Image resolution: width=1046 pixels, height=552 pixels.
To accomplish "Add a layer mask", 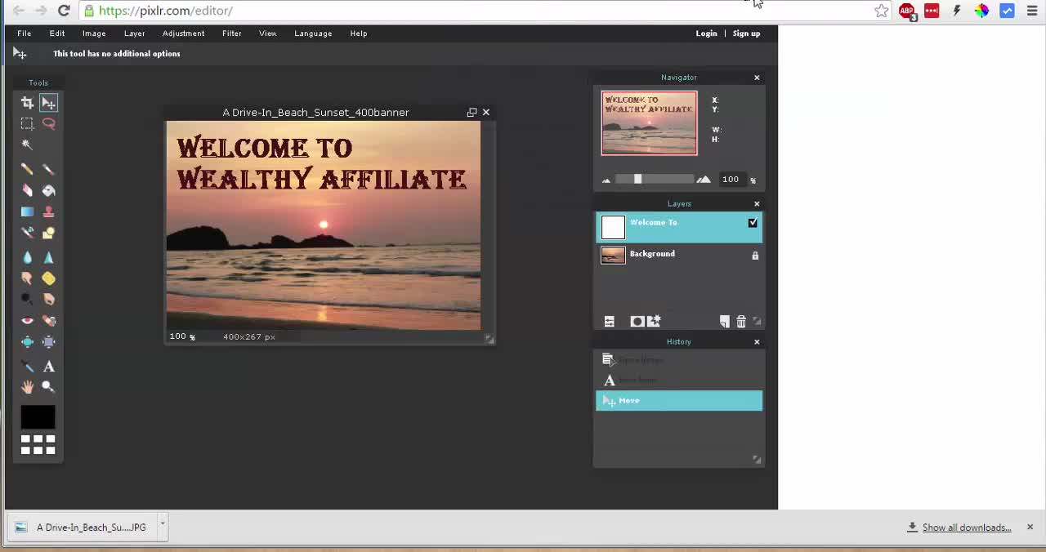I will point(637,322).
